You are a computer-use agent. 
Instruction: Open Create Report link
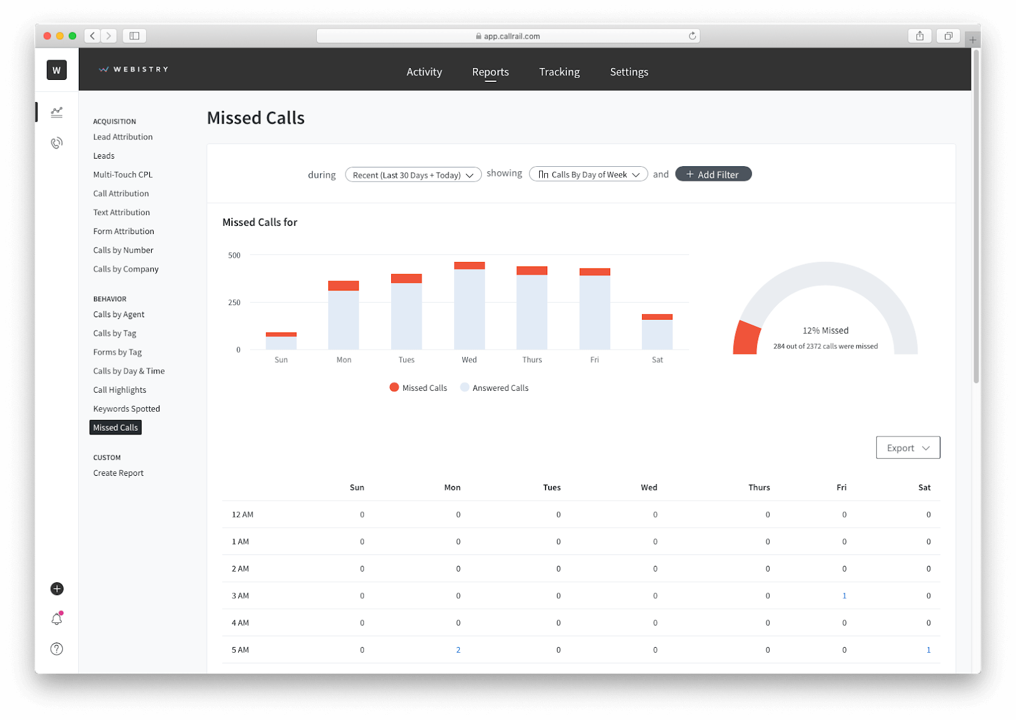tap(118, 473)
